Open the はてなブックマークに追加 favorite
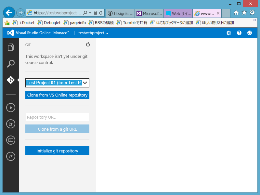This screenshot has height=195, width=260. click(172, 23)
